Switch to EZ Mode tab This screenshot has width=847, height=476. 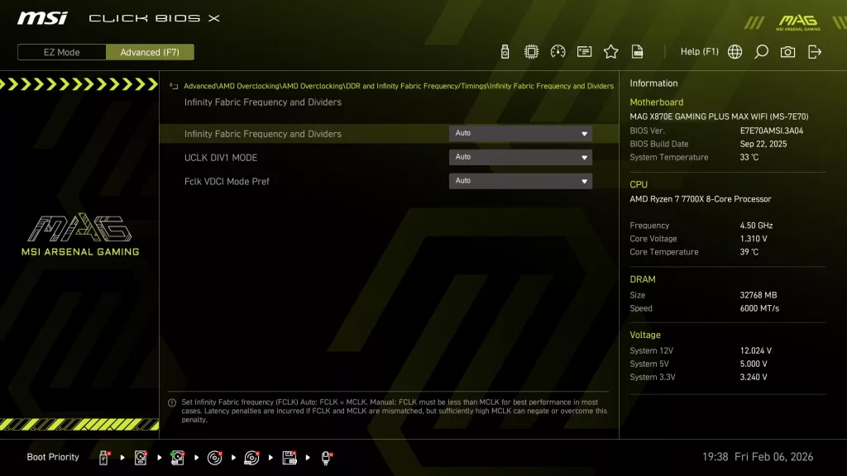click(x=60, y=52)
